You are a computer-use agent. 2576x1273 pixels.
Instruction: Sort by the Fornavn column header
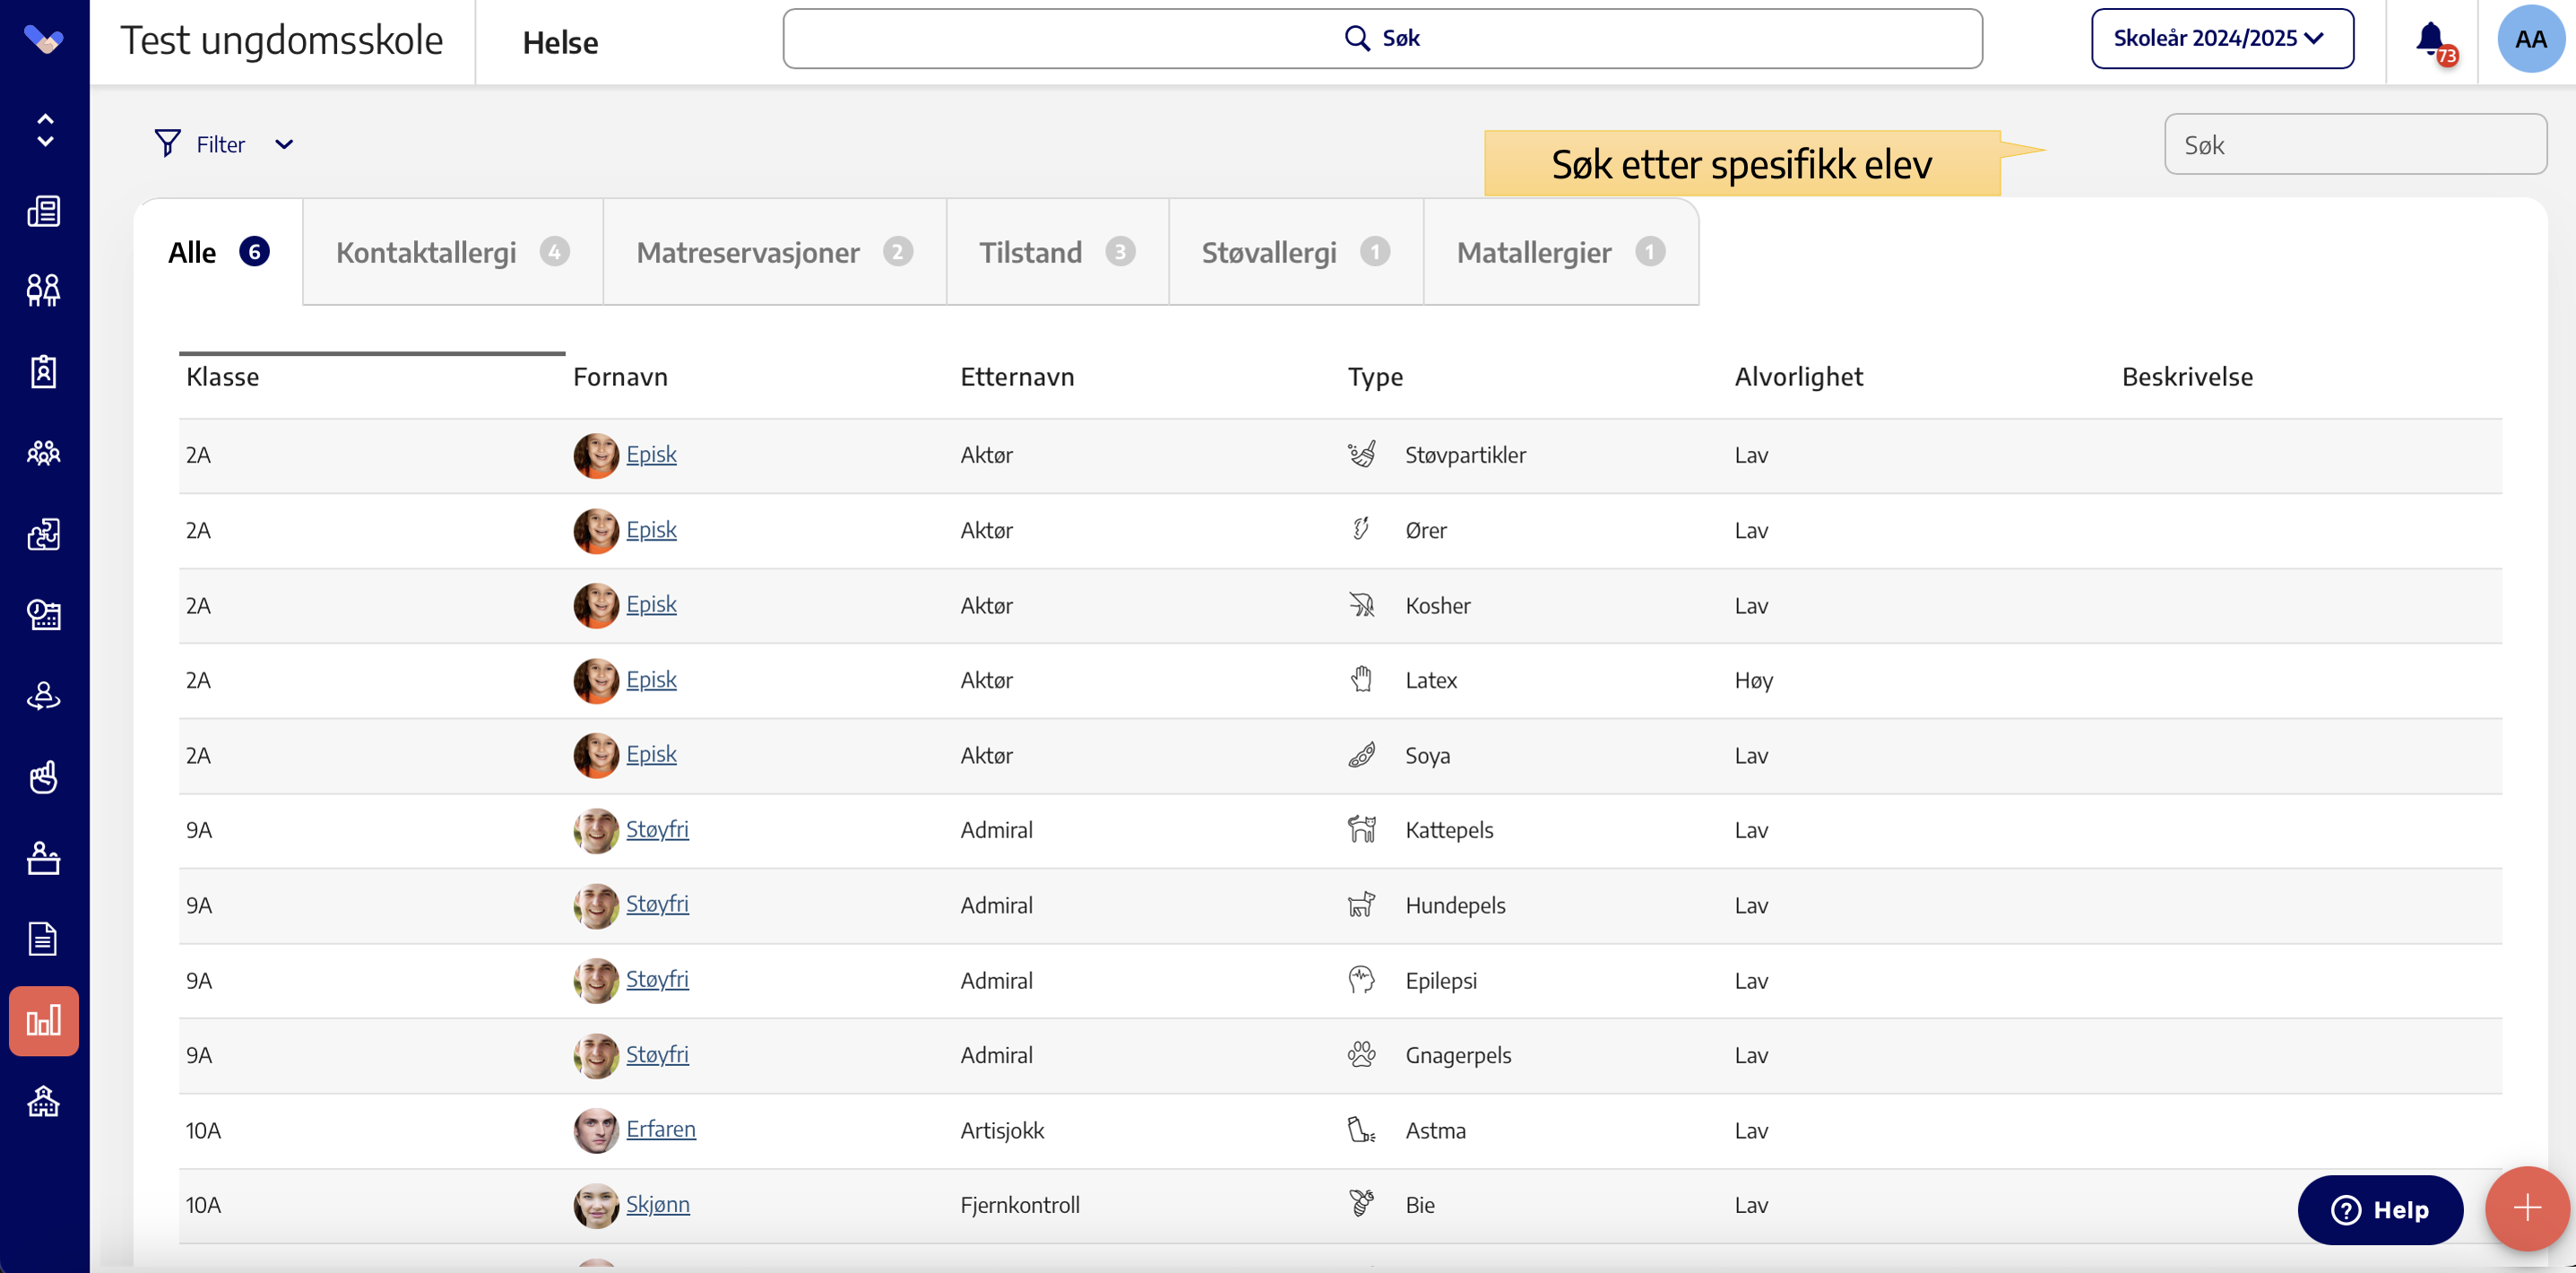pyautogui.click(x=620, y=377)
